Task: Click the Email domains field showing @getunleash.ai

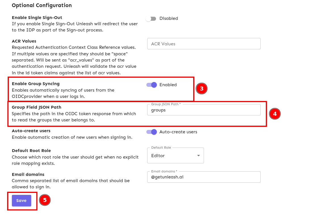Action: click(x=204, y=177)
